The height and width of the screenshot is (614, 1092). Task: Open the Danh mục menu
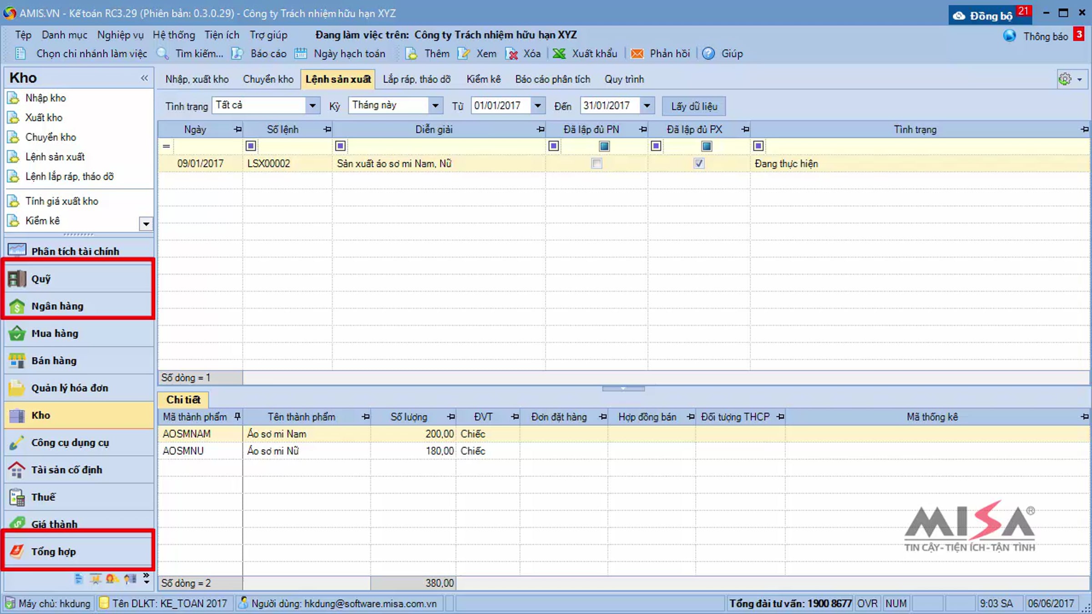pos(65,35)
